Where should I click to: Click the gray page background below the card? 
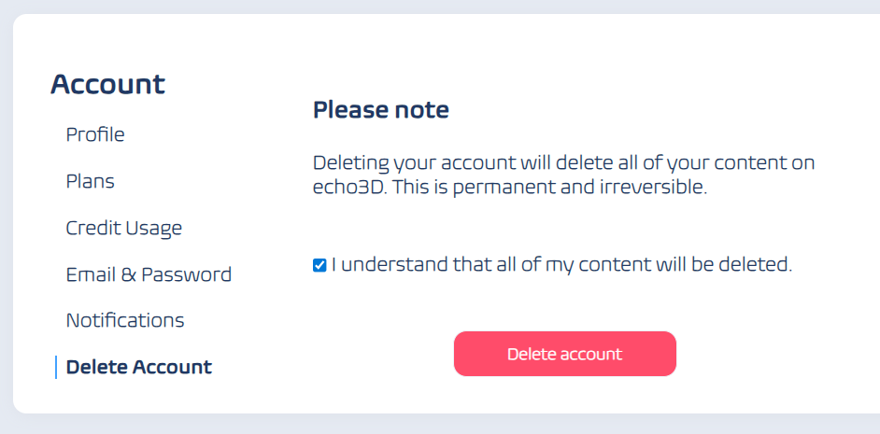439,425
